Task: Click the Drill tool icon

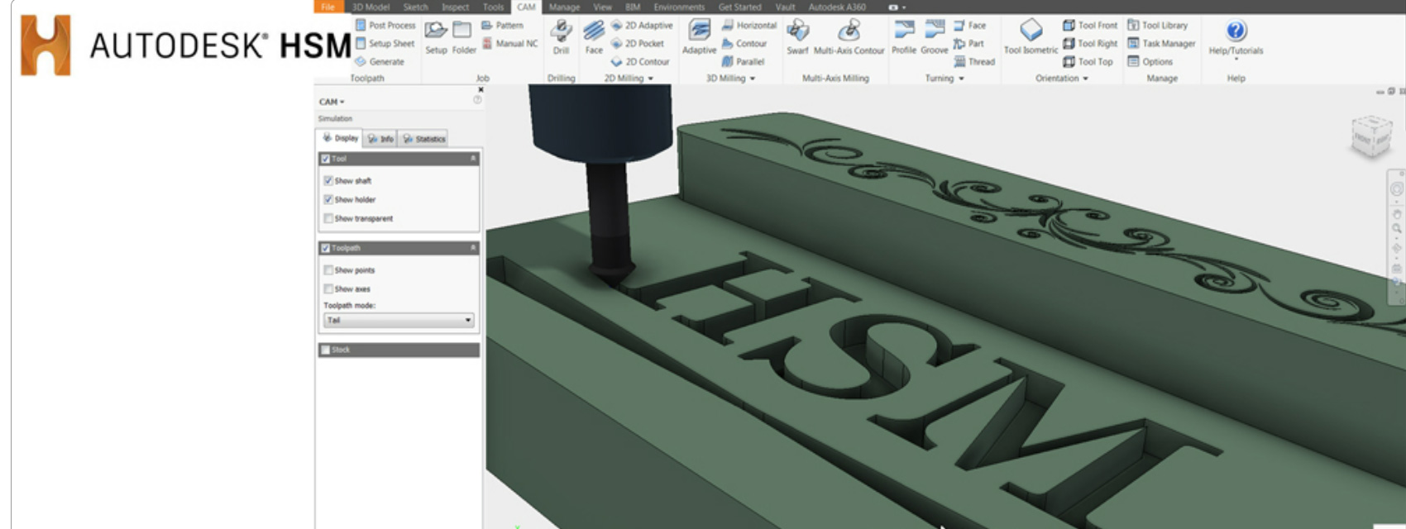Action: (561, 32)
